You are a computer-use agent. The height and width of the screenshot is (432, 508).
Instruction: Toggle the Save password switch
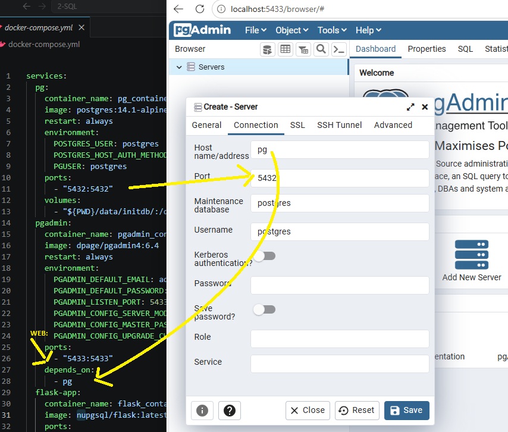coord(264,309)
